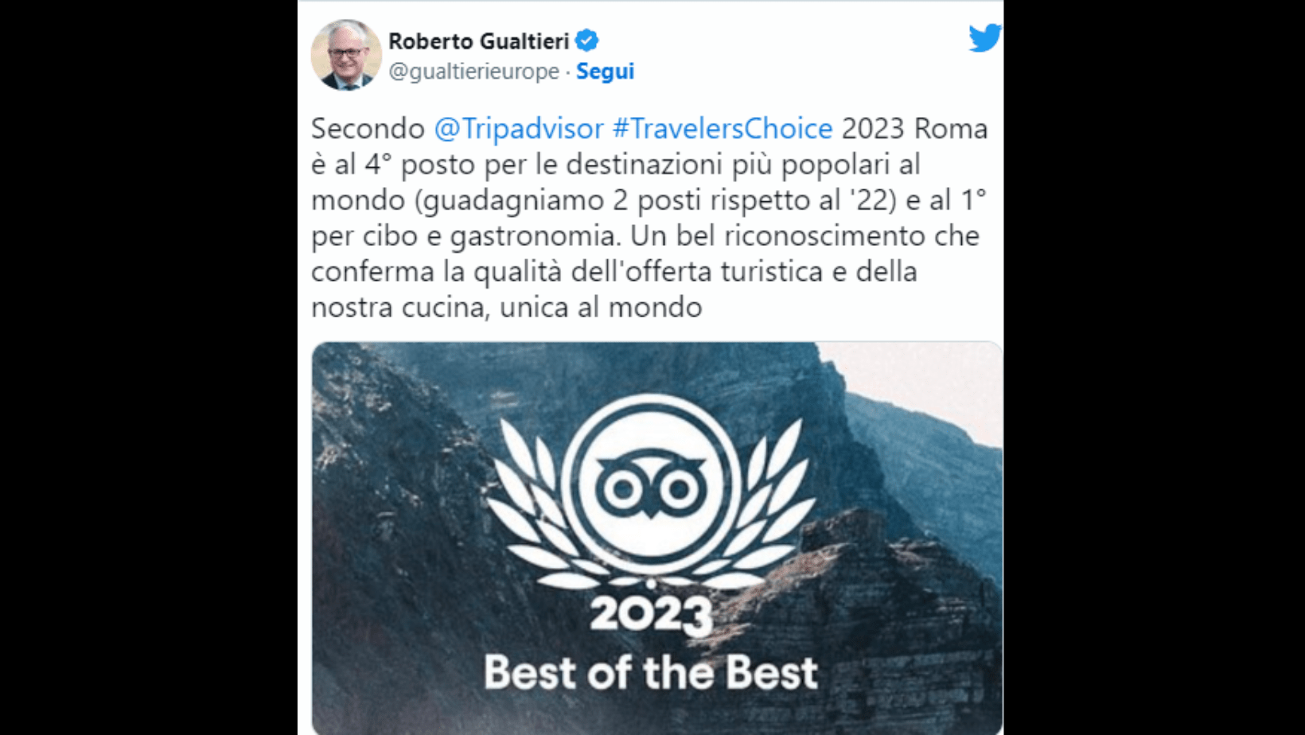The height and width of the screenshot is (735, 1305).
Task: Open Roberto Gualtieri's profile avatar
Action: (346, 55)
